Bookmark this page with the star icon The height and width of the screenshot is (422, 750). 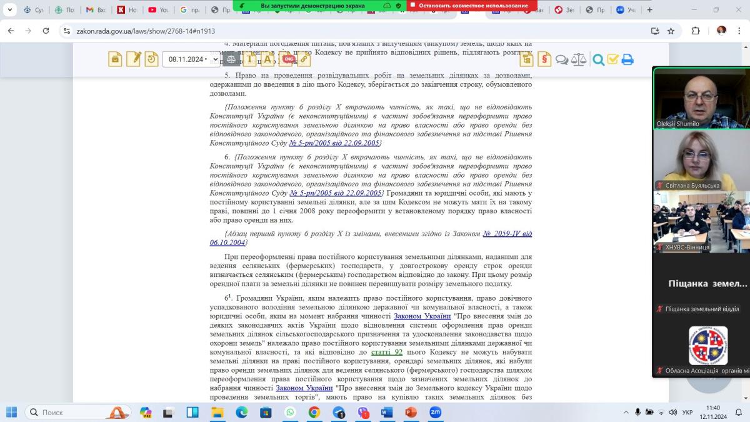click(671, 31)
